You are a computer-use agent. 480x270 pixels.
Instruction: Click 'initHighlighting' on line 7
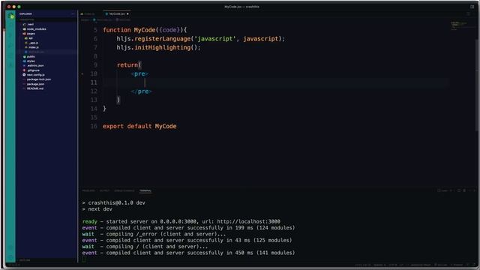163,48
